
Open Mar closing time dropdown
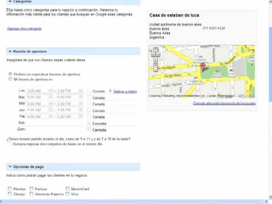click(70, 97)
